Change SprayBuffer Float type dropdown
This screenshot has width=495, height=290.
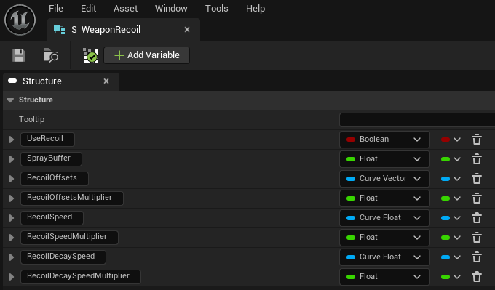coord(384,159)
